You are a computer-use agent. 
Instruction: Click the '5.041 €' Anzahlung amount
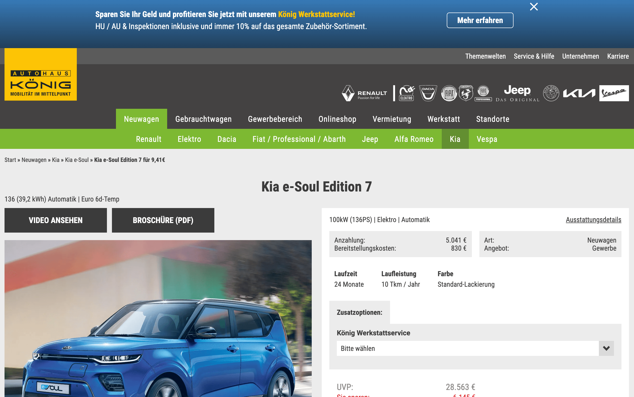456,240
